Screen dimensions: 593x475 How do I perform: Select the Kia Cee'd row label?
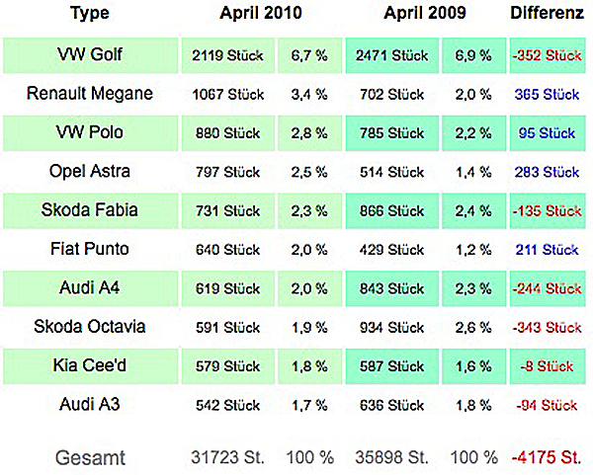click(90, 365)
